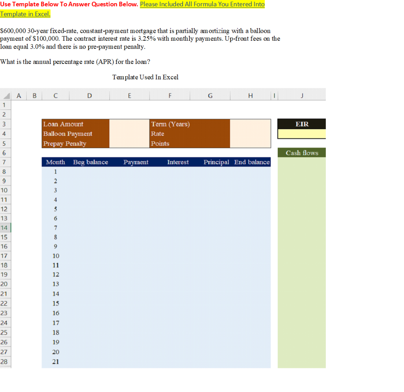Click the month 10 cell
This screenshot has height=392, width=404.
click(x=55, y=256)
